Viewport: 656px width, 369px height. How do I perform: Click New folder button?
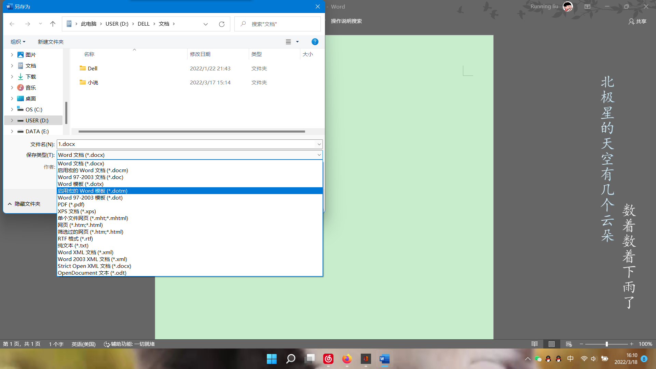coord(51,42)
